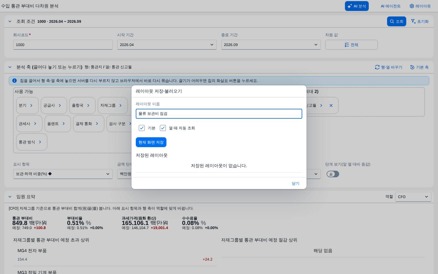Screen dimensions: 438x274
Task: Click the MG4 전자 부품 row
Action: [x=115, y=255]
